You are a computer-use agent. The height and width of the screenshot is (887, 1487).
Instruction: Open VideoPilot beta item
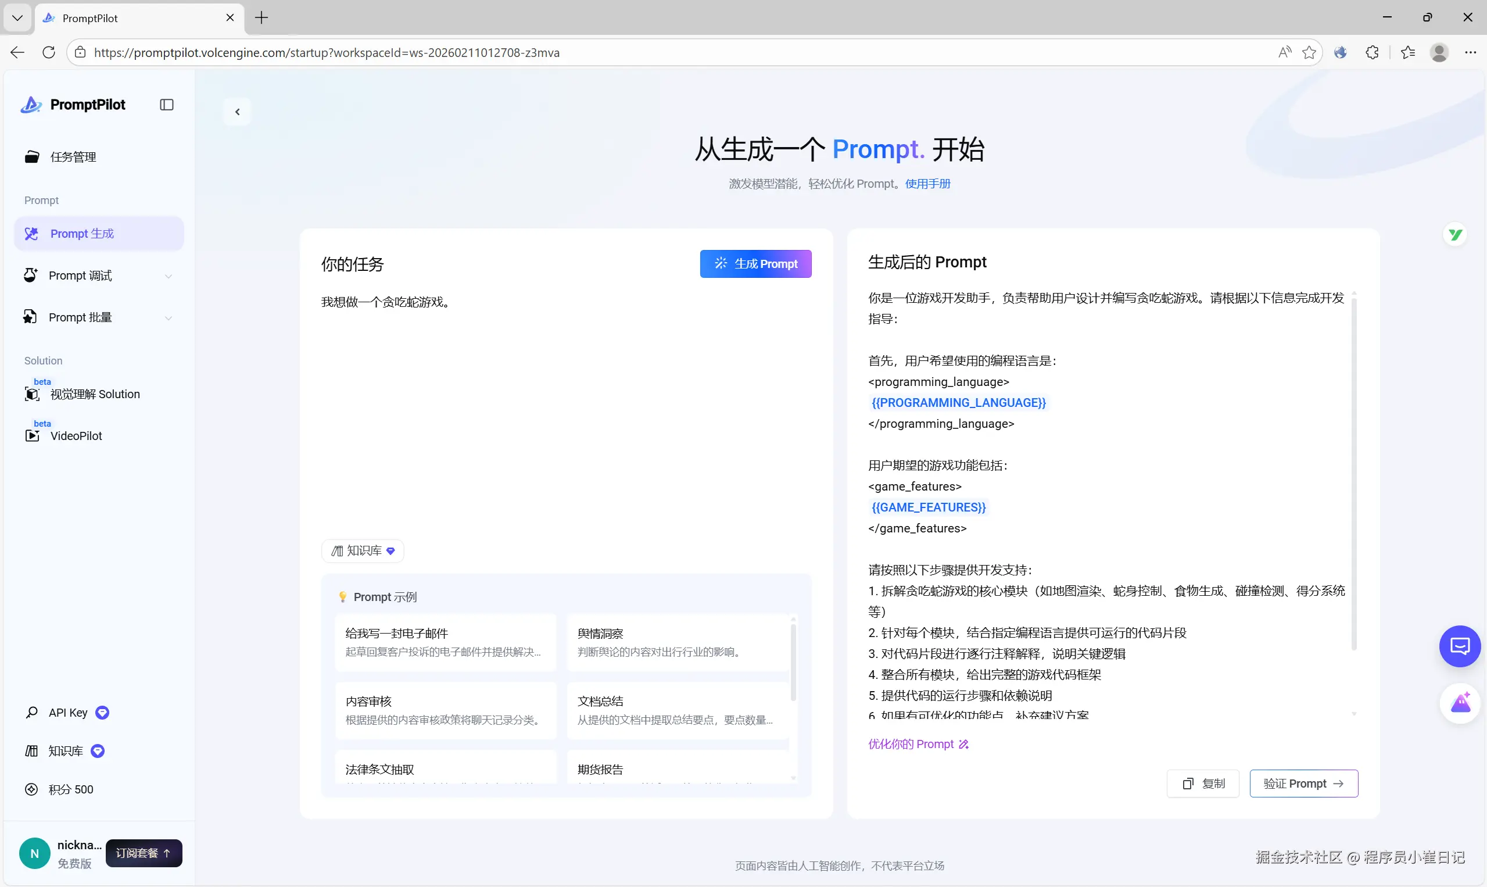pos(76,436)
